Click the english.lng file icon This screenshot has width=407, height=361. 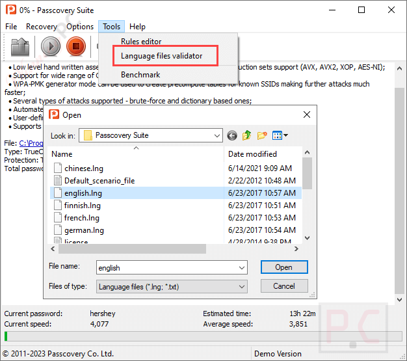(58, 193)
